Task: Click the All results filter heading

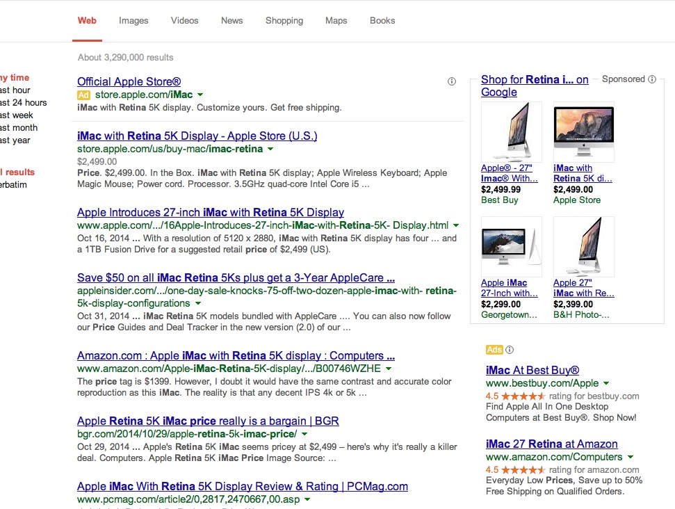Action: (x=17, y=172)
